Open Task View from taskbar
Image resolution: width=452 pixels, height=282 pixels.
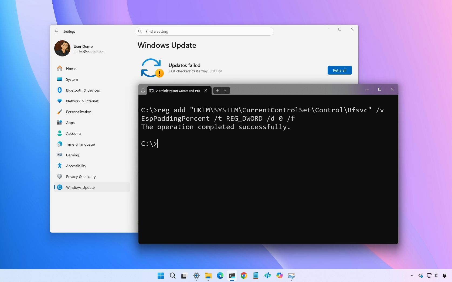[x=184, y=276]
